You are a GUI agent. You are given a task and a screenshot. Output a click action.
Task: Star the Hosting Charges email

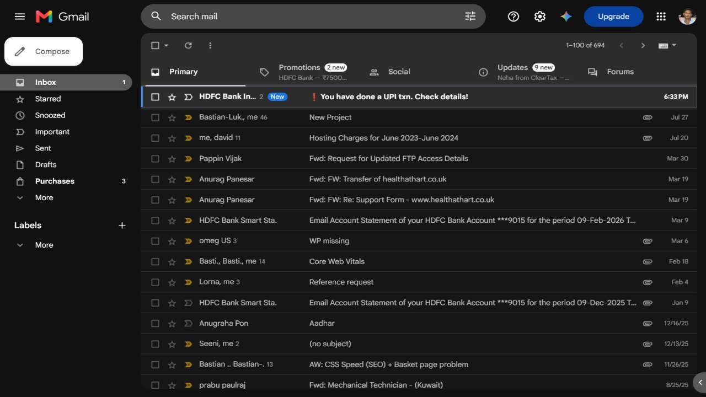point(172,138)
